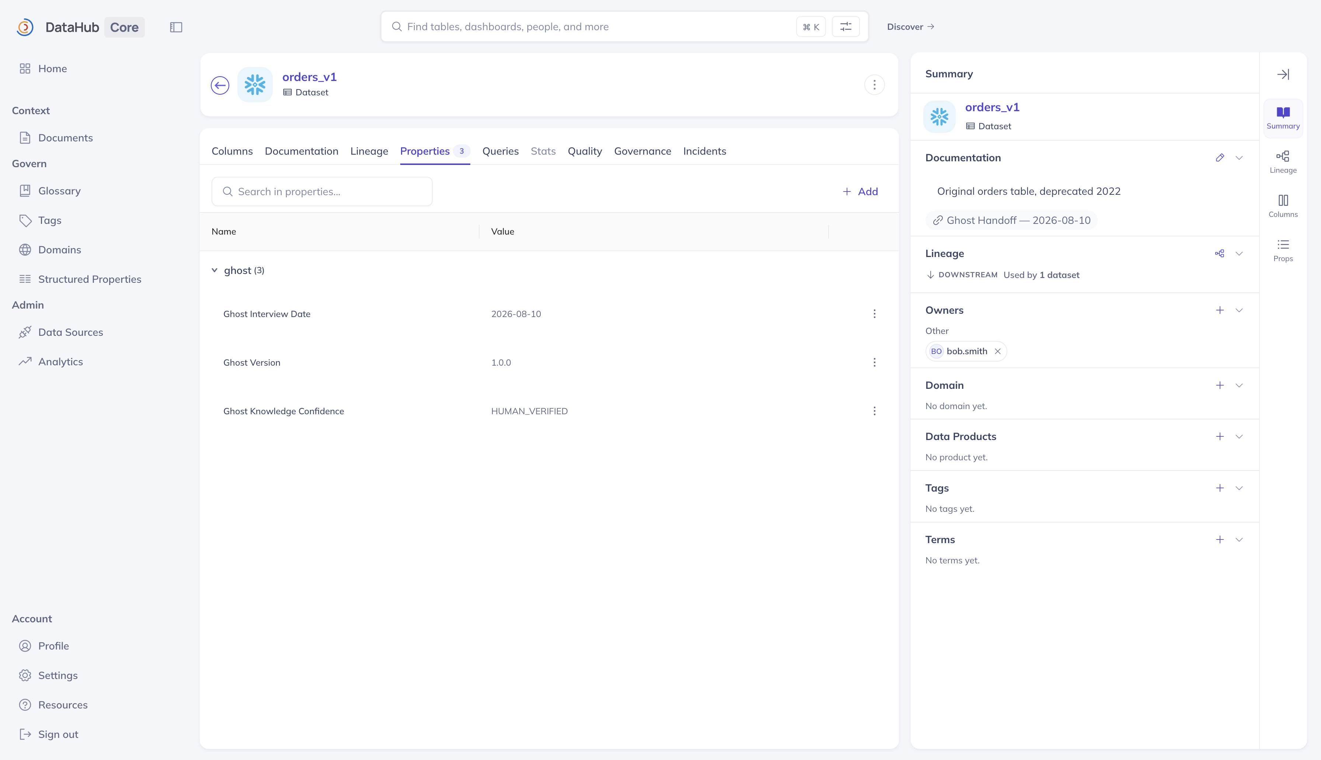Collapse the Terms section

click(x=1239, y=540)
